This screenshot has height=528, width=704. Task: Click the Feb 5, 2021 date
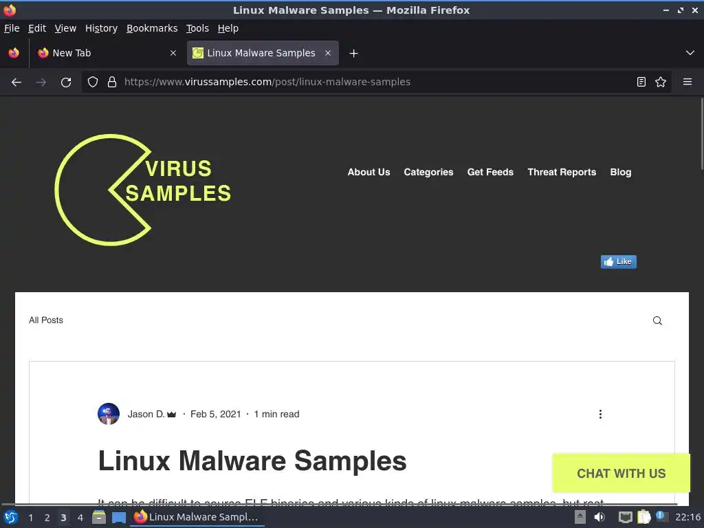point(215,414)
